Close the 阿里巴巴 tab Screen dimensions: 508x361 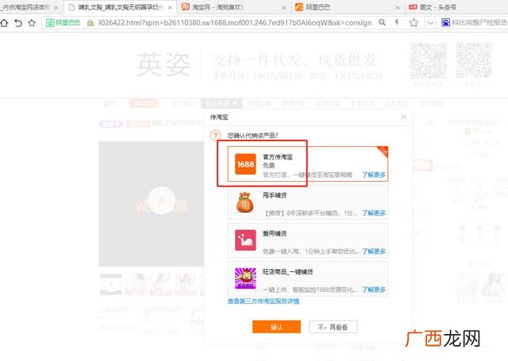pos(398,7)
